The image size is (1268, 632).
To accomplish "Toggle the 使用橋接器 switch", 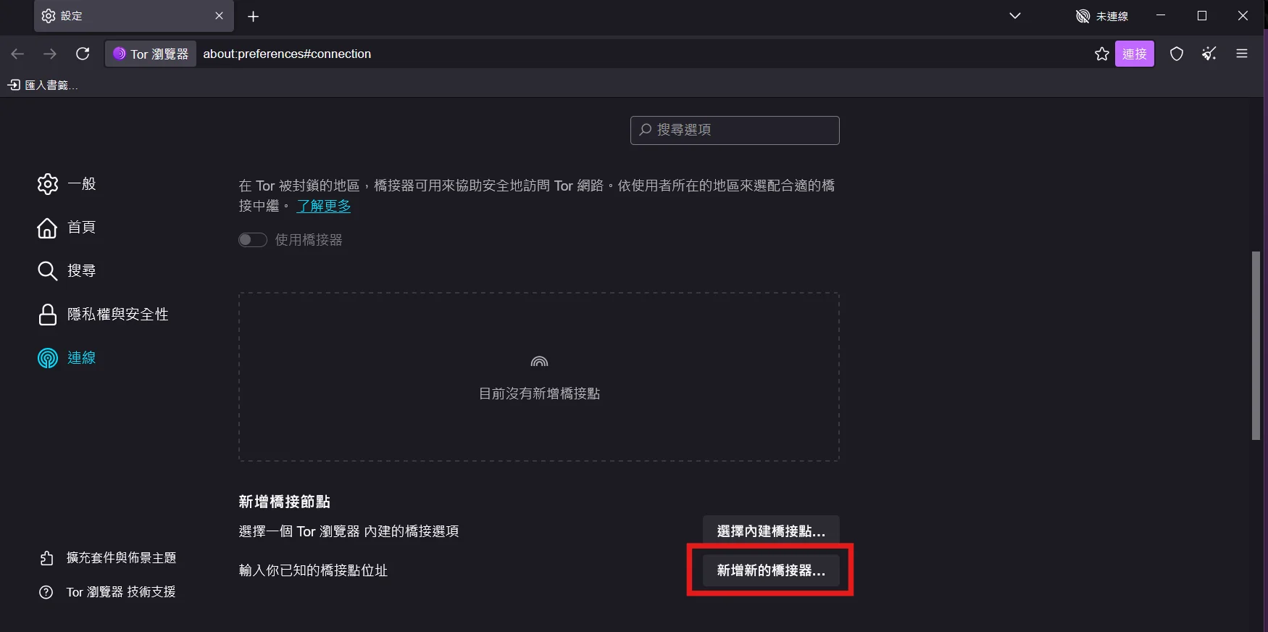I will [253, 240].
